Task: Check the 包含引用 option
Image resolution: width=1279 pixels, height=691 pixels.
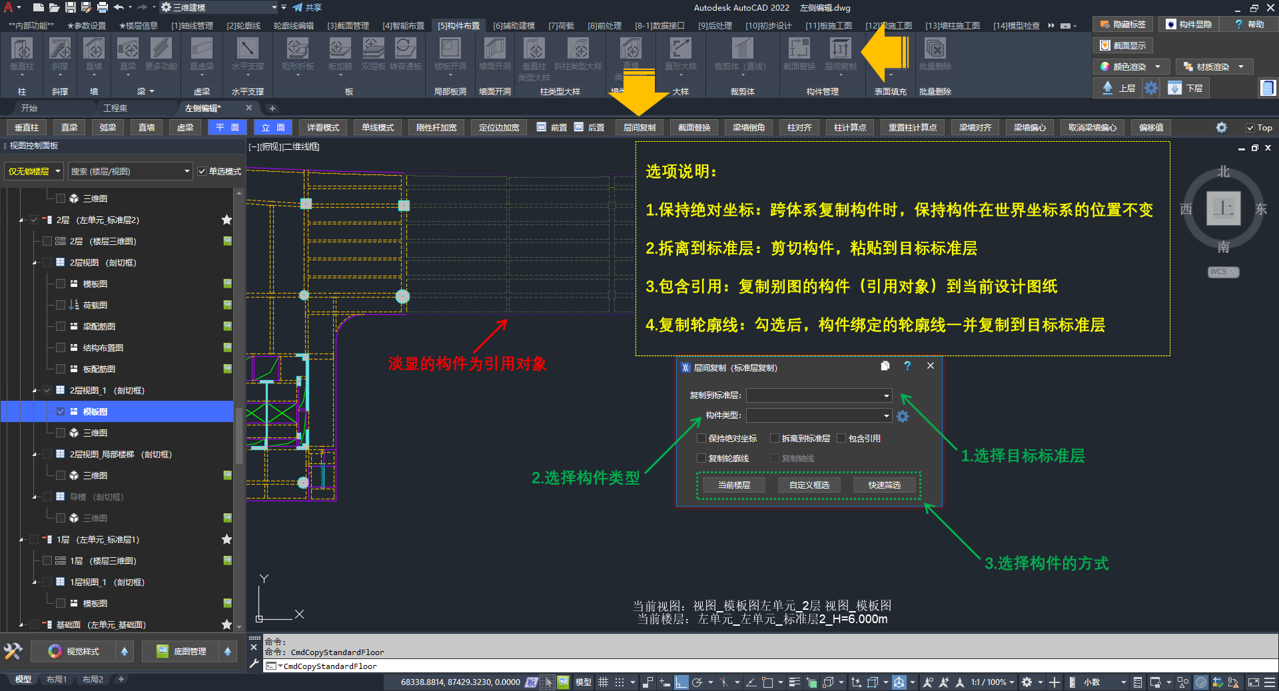Action: coord(841,438)
